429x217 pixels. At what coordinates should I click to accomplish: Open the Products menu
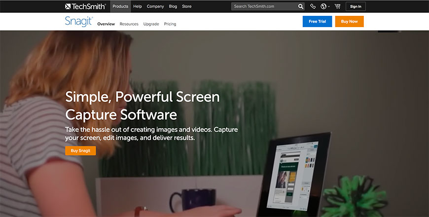[x=120, y=6]
